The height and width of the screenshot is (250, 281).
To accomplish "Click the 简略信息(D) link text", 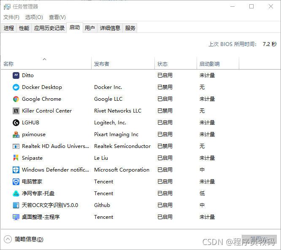I will [x=29, y=239].
